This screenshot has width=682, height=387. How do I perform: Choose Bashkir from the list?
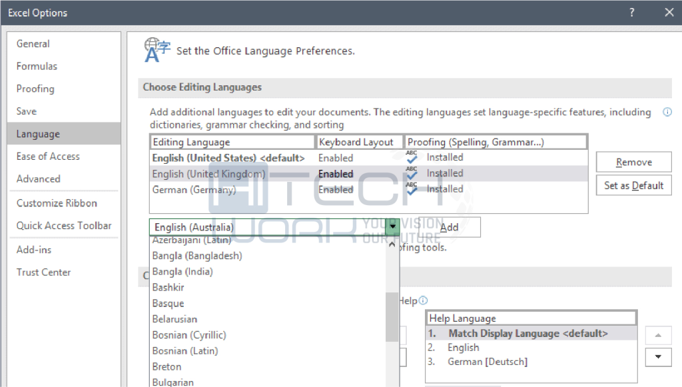[268, 288]
